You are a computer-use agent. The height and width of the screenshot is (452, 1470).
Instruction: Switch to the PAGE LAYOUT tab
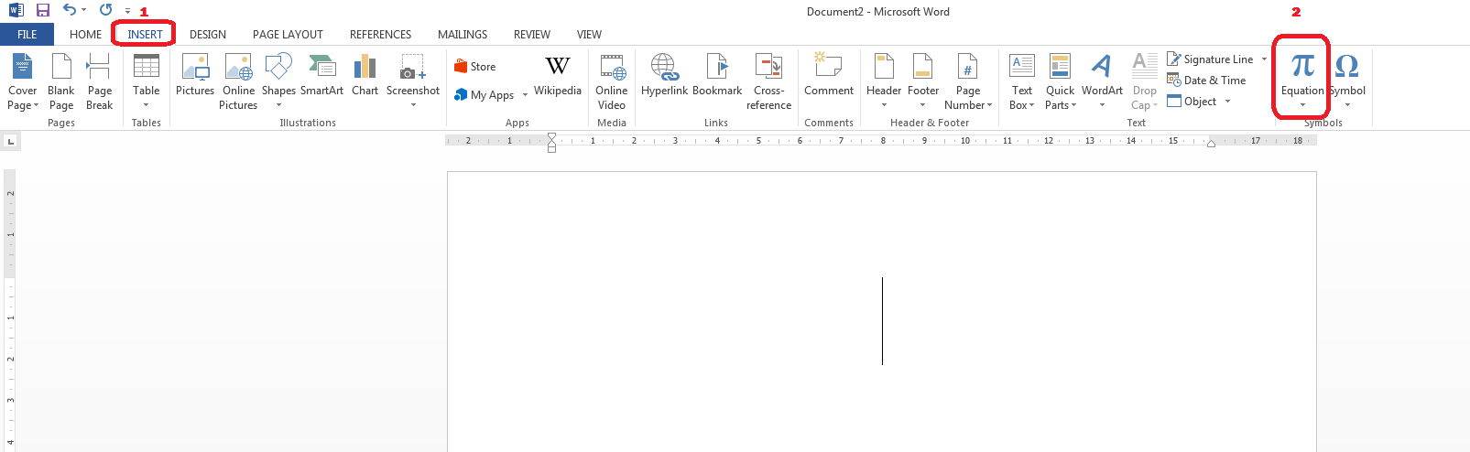pyautogui.click(x=288, y=35)
